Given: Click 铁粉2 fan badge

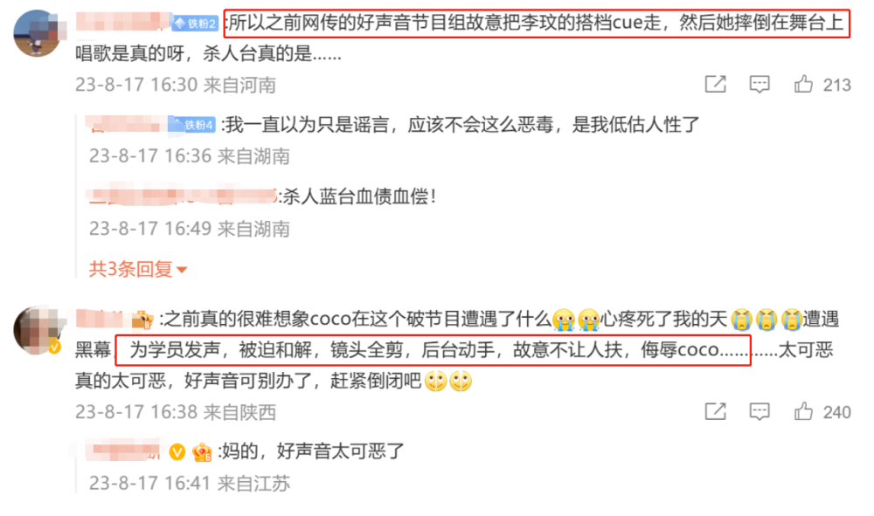Looking at the screenshot, I should click(195, 24).
